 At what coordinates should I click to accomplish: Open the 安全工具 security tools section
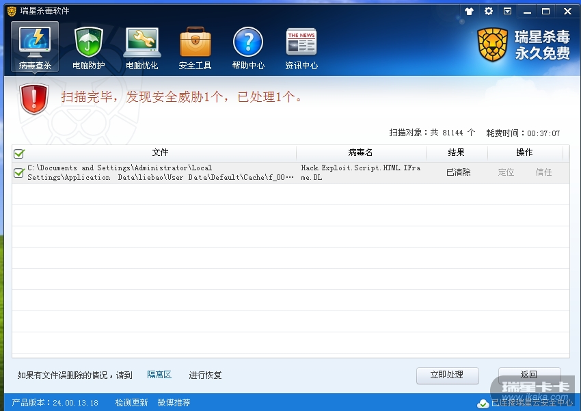point(195,48)
